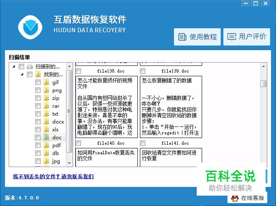Check the zip folder checkbox
Viewport: 276px width, 206px height.
point(38,98)
